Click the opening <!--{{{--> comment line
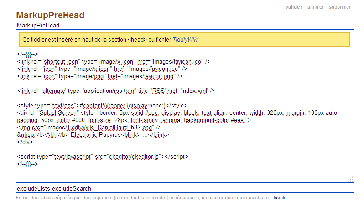Image resolution: width=364 pixels, height=203 pixels. click(27, 54)
